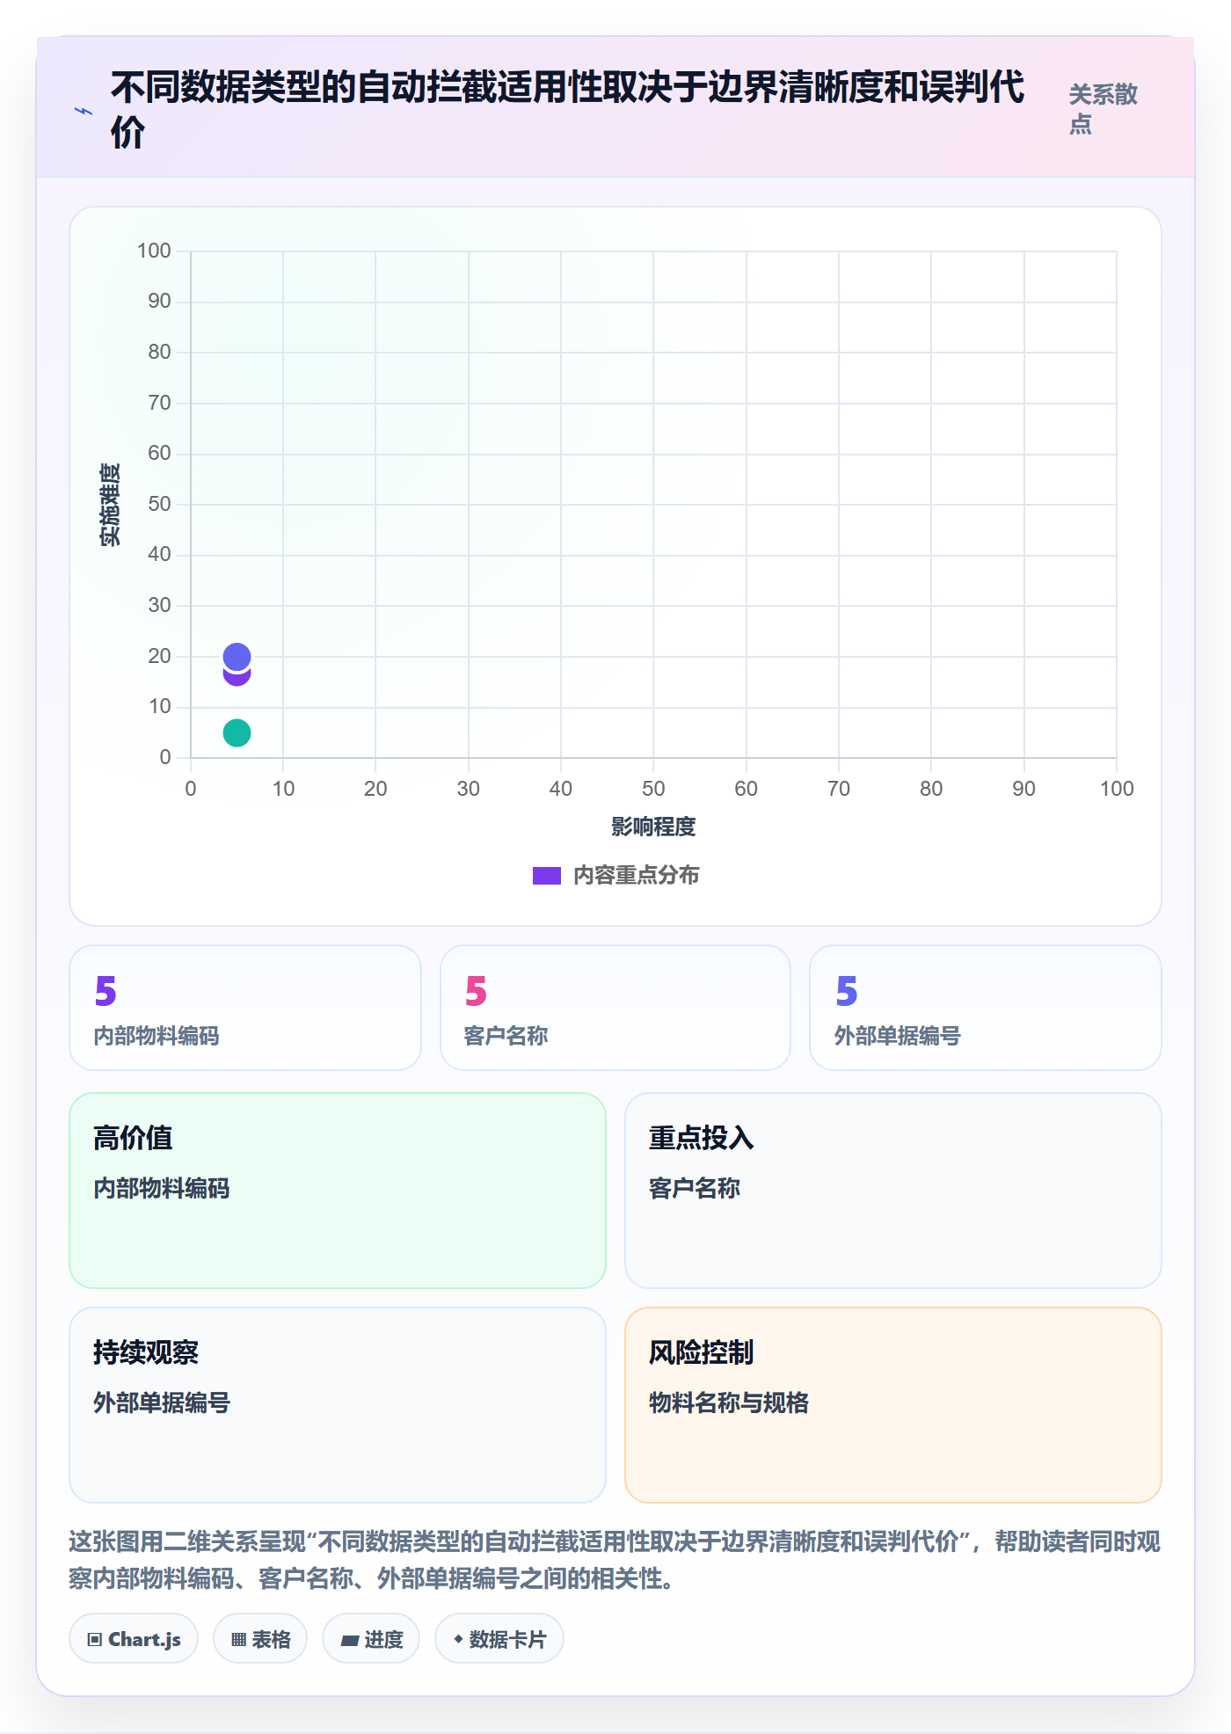Select the orange 风险控制 quadrant card
The width and height of the screenshot is (1231, 1734).
(893, 1405)
